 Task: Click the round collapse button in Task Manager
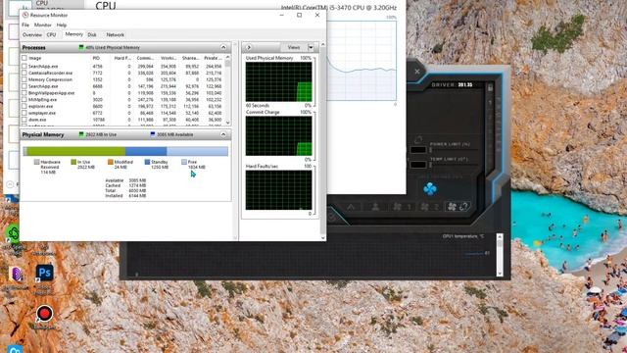(x=10, y=184)
